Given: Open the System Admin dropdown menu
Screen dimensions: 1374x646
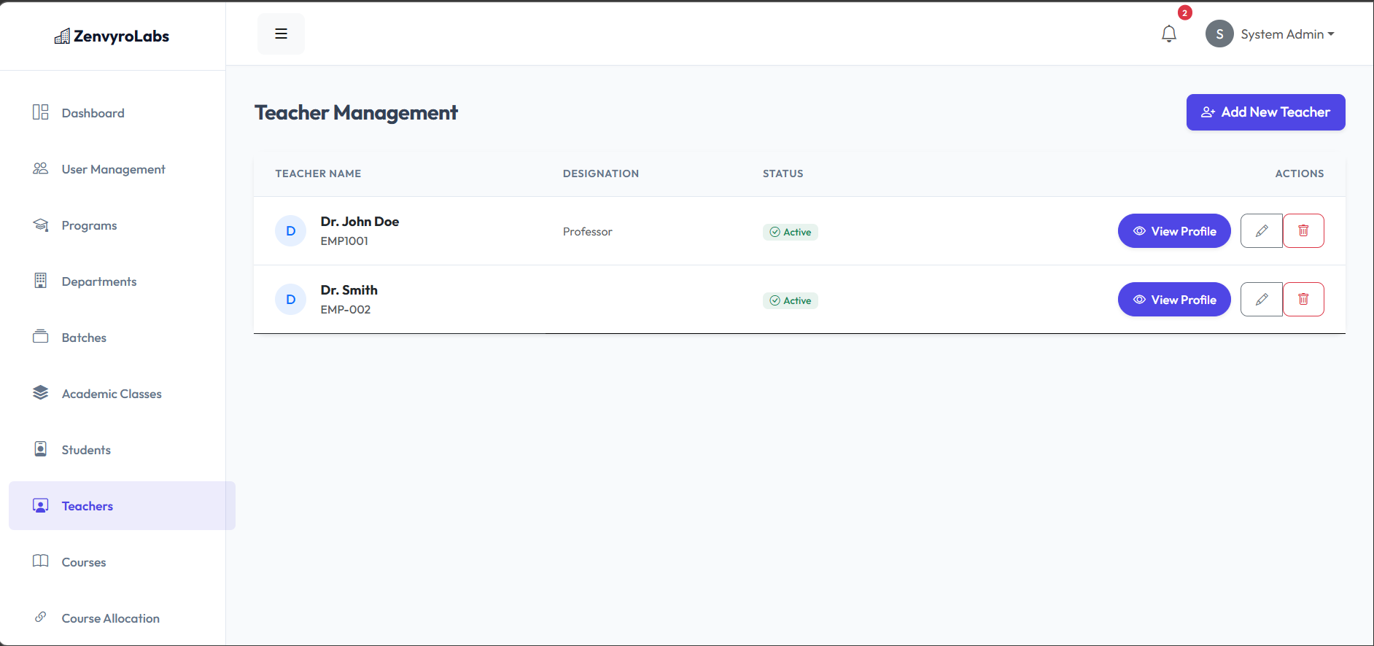Looking at the screenshot, I should (1287, 34).
